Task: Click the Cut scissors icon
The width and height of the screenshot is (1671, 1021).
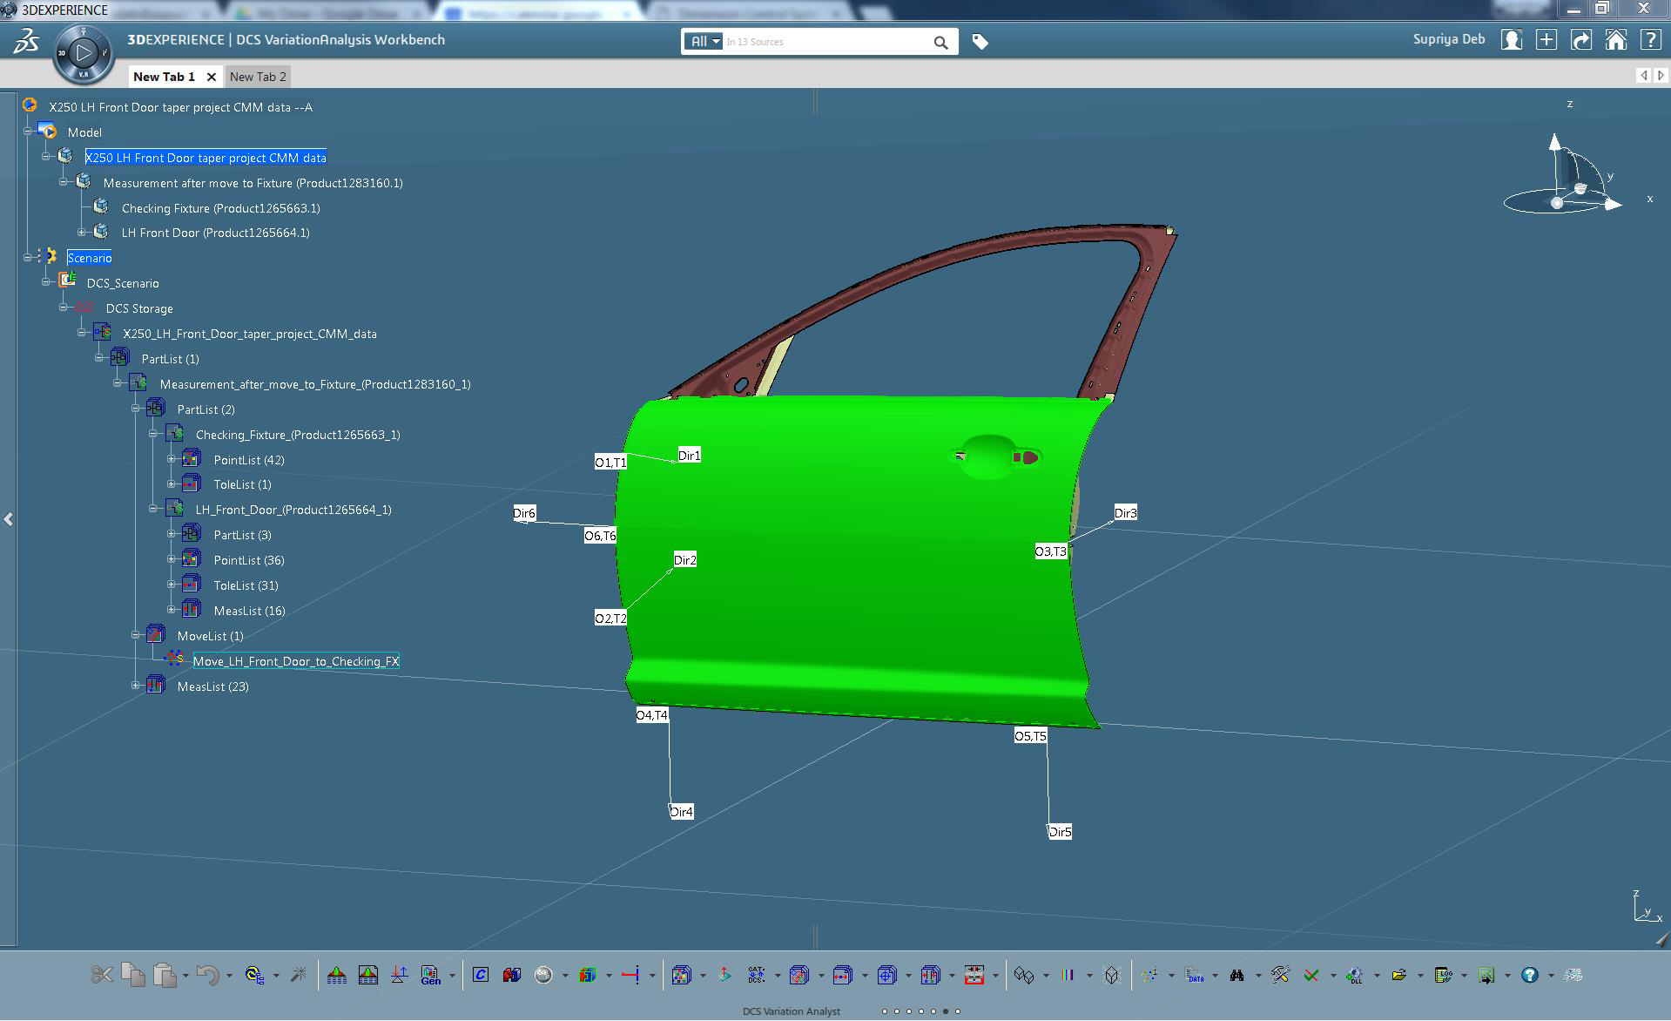Action: tap(102, 975)
